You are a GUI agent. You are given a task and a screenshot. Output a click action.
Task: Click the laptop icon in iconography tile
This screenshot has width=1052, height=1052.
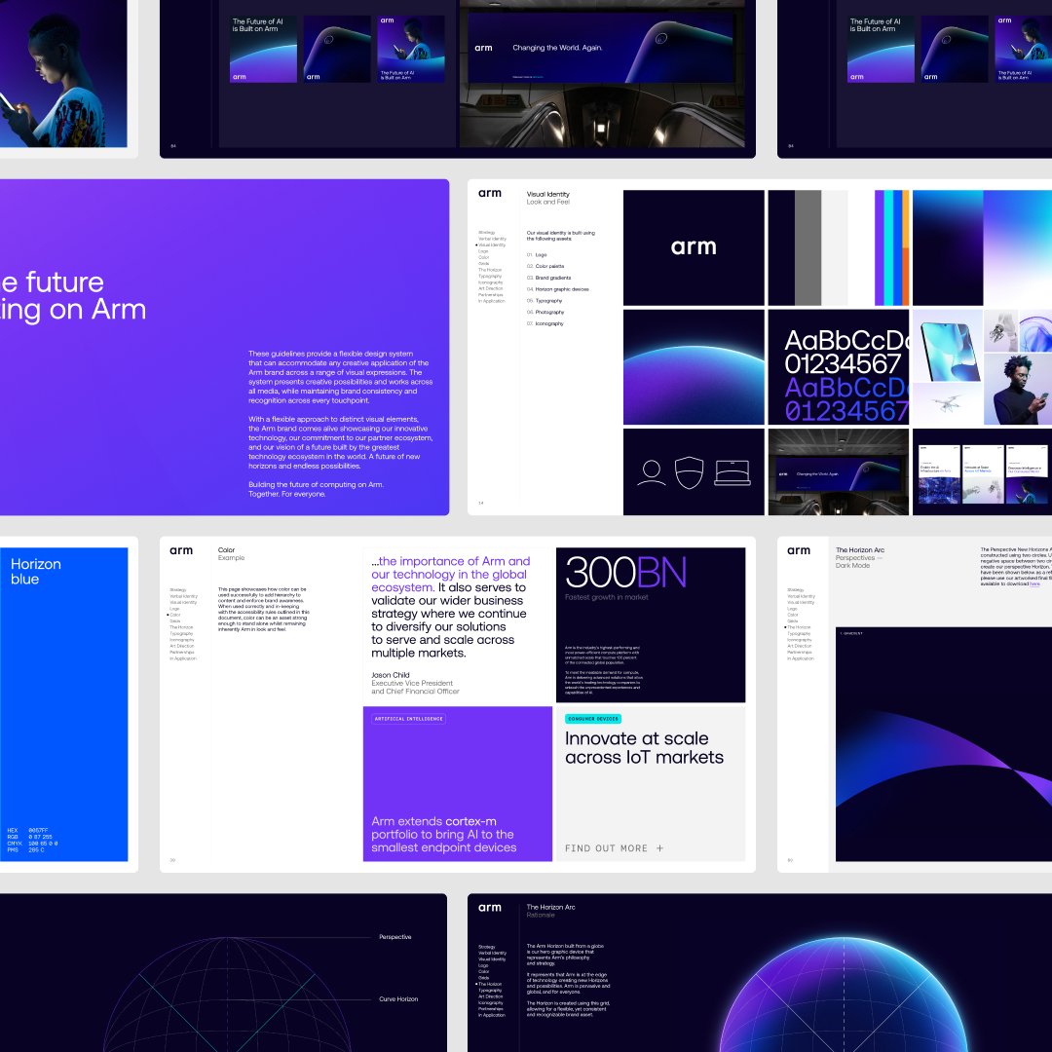(x=732, y=472)
